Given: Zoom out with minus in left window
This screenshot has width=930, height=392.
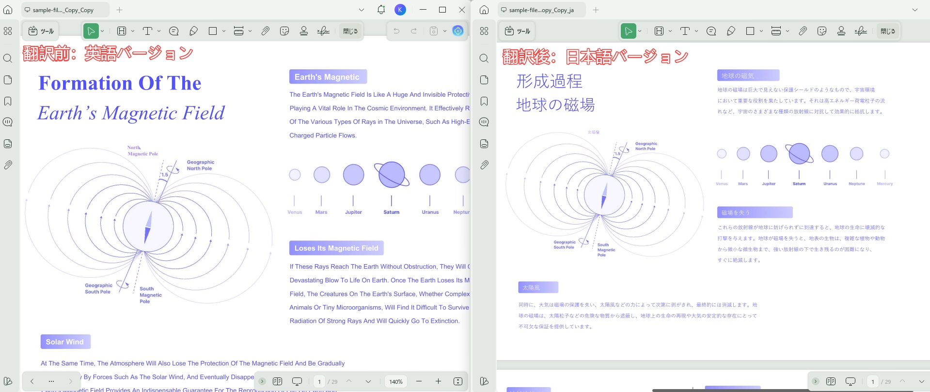Looking at the screenshot, I should (419, 381).
